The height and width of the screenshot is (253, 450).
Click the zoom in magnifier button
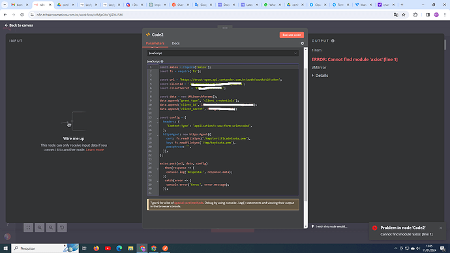[40, 228]
